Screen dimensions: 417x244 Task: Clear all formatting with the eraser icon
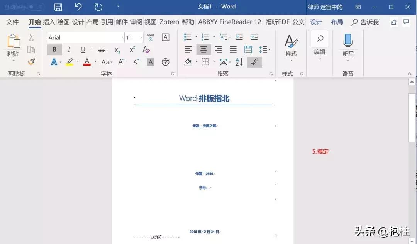click(146, 50)
